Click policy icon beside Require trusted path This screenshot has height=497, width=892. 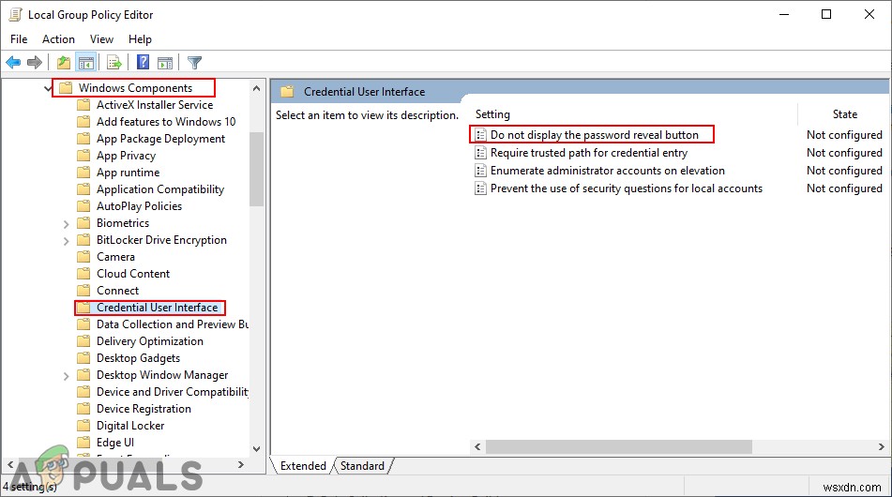click(x=480, y=153)
